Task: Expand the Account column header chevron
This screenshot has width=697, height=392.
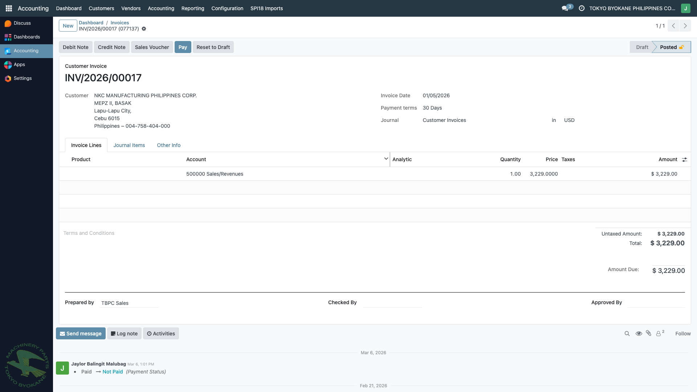Action: 386,159
